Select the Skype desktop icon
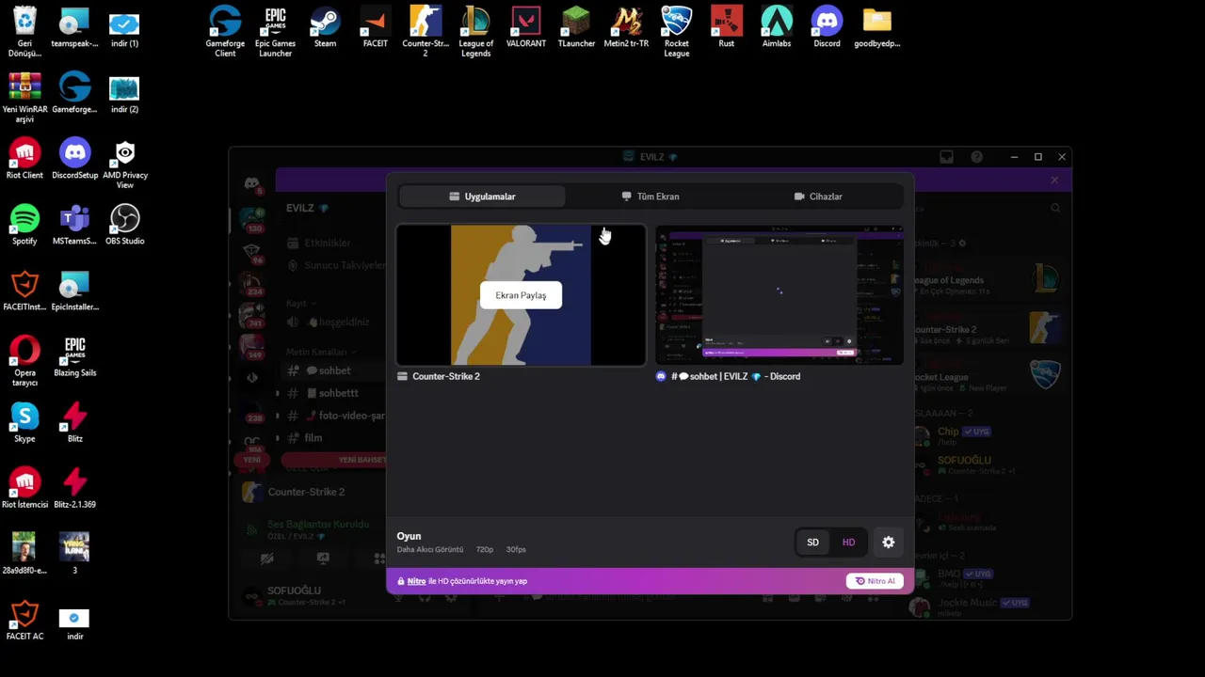The height and width of the screenshot is (677, 1205). [24, 422]
